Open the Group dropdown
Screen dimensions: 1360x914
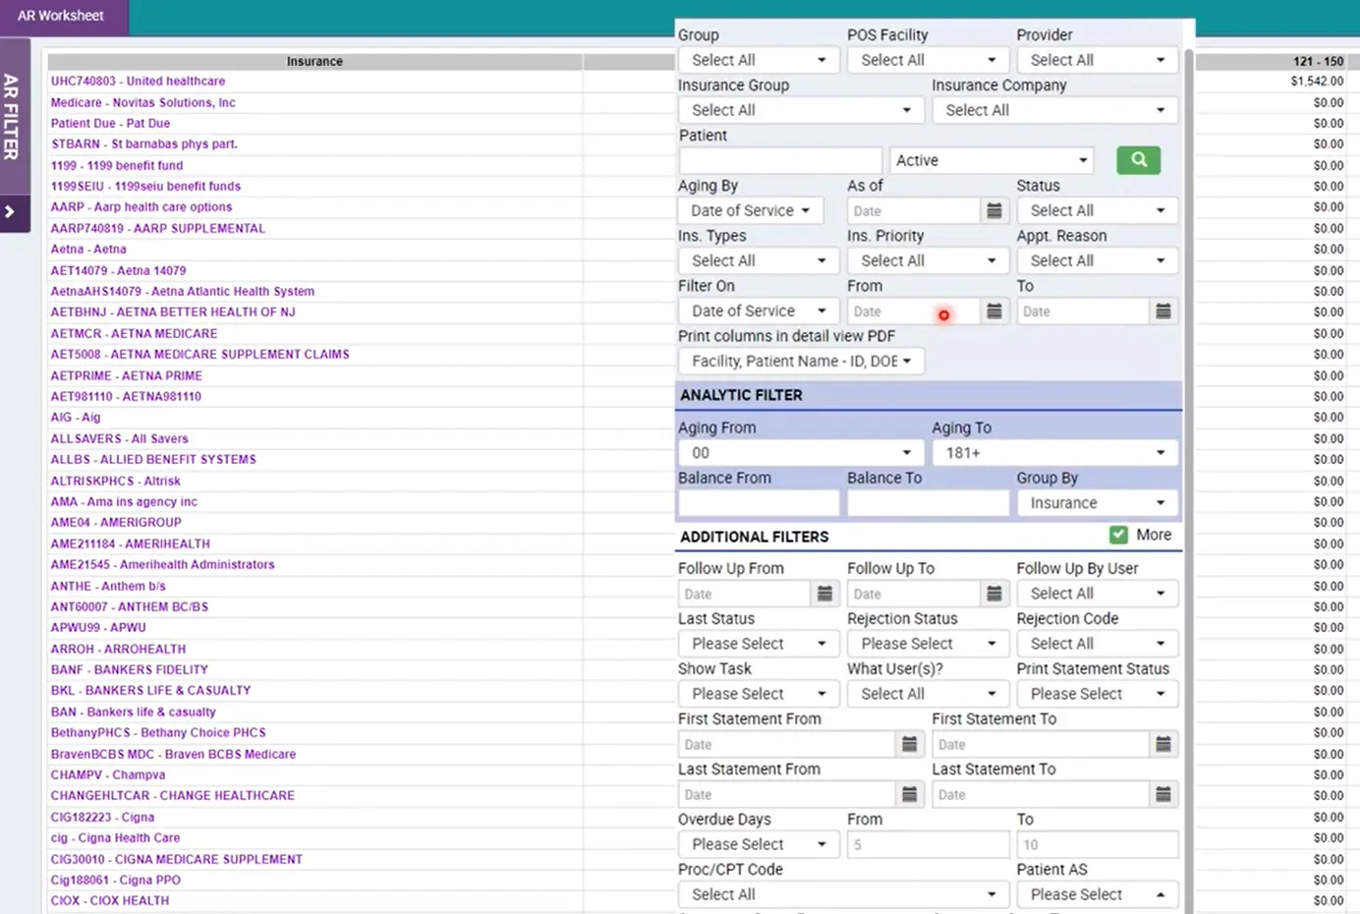point(759,60)
